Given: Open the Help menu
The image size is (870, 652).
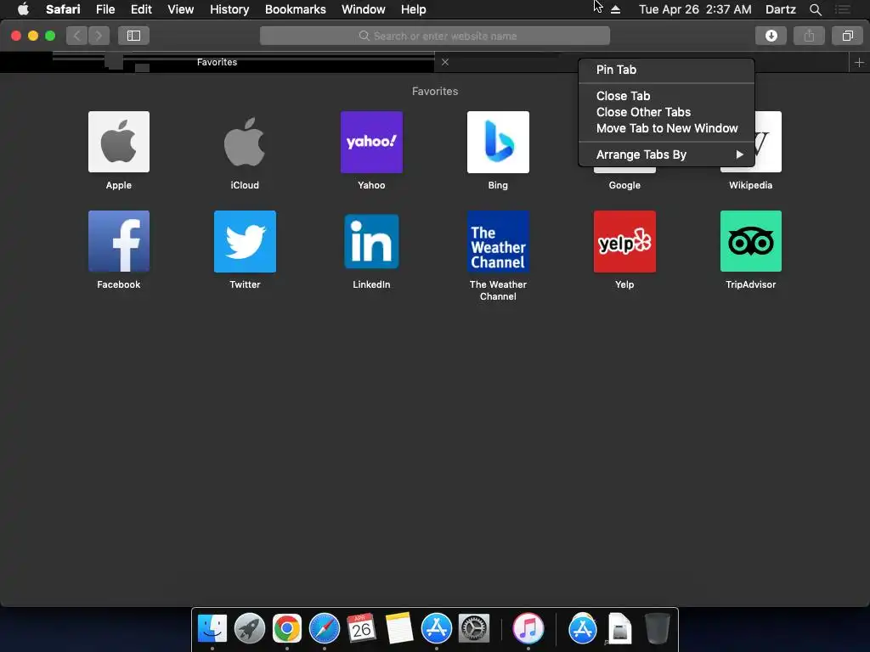Looking at the screenshot, I should (x=414, y=9).
